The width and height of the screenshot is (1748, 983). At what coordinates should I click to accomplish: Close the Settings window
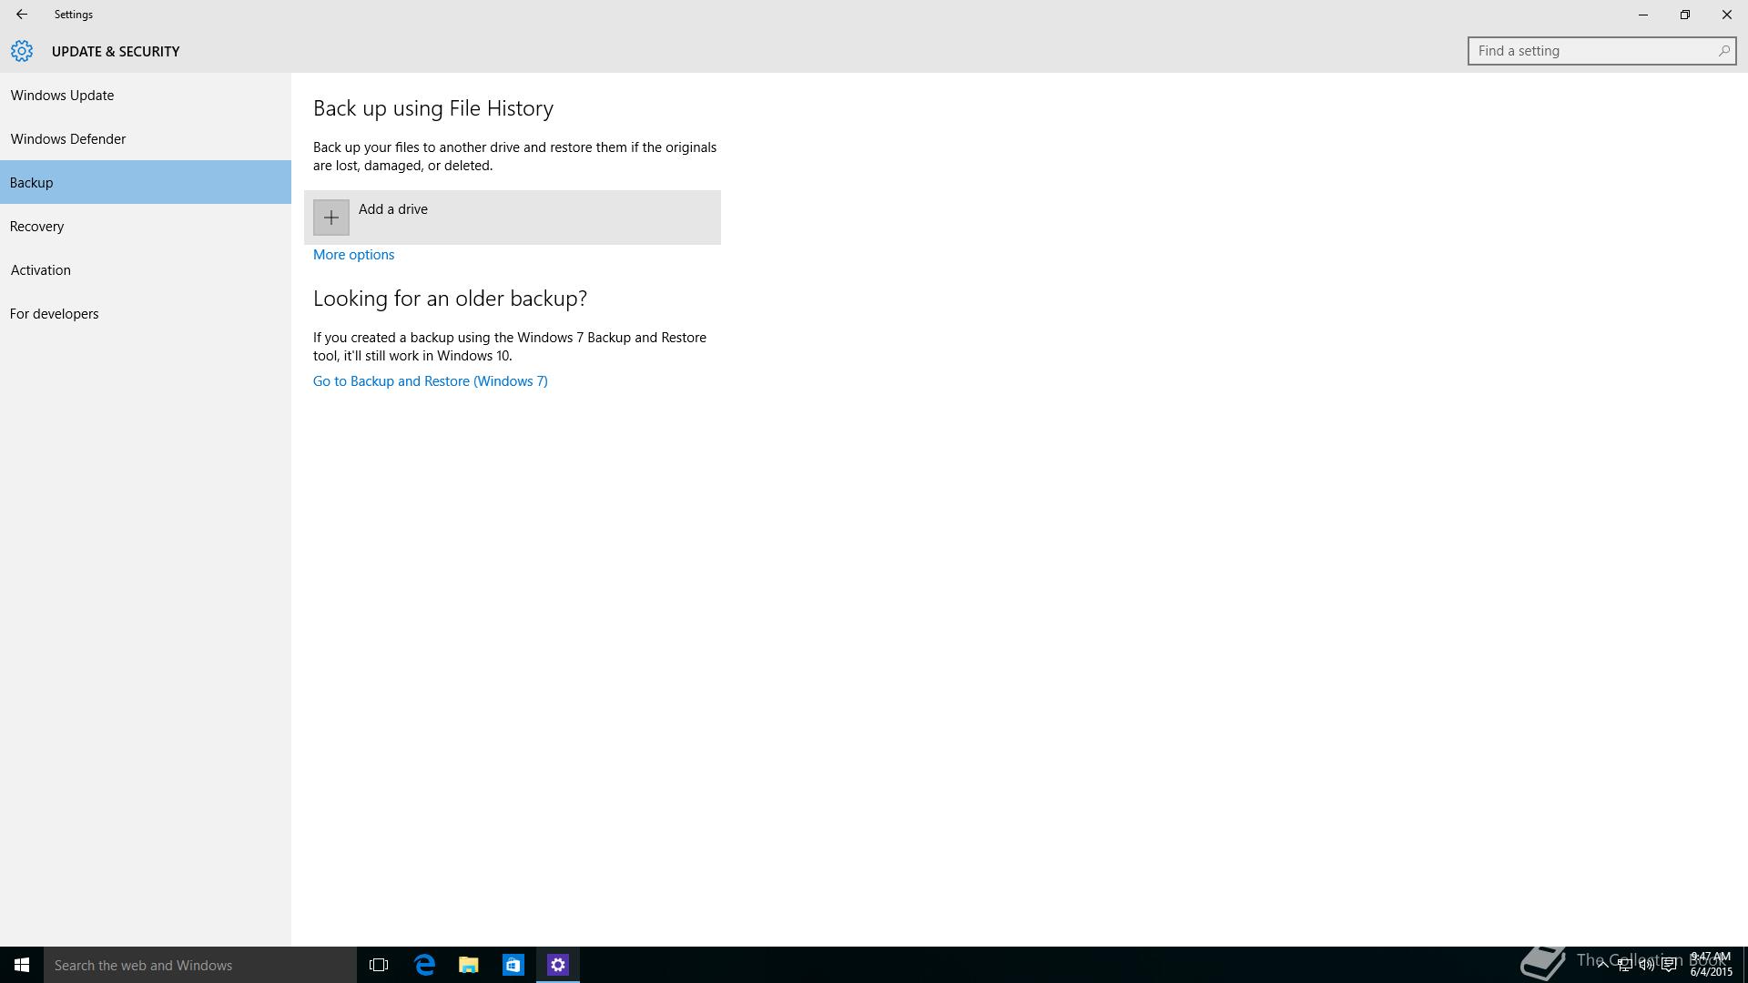tap(1726, 15)
